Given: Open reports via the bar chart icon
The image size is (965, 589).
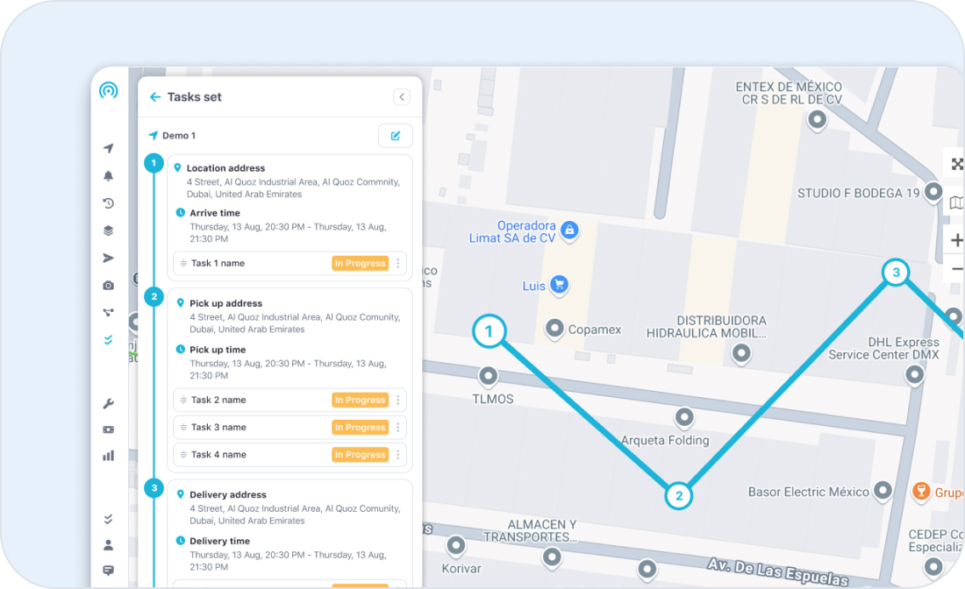Looking at the screenshot, I should tap(108, 455).
